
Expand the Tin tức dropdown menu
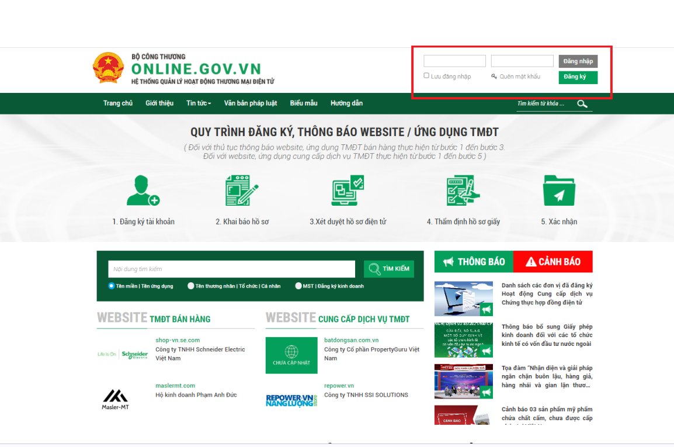199,103
